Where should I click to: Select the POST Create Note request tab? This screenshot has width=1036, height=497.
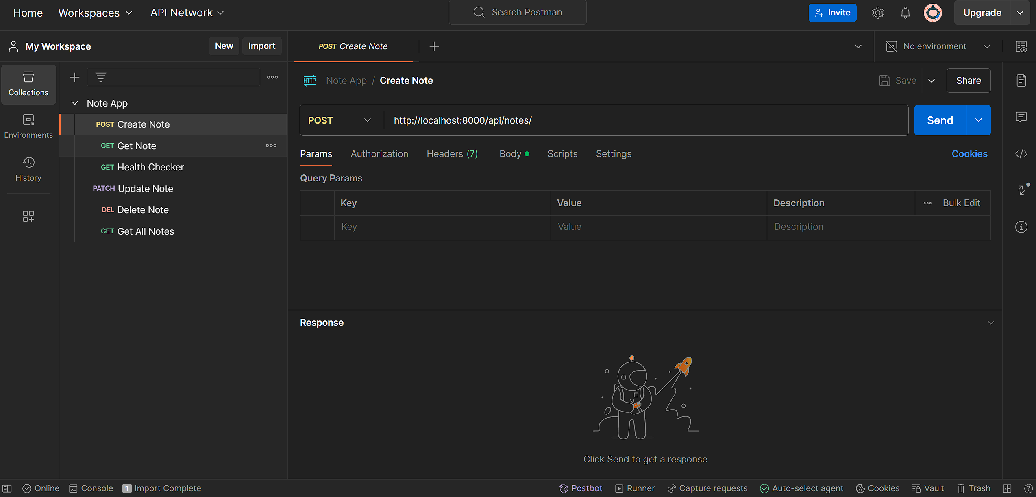click(x=353, y=46)
